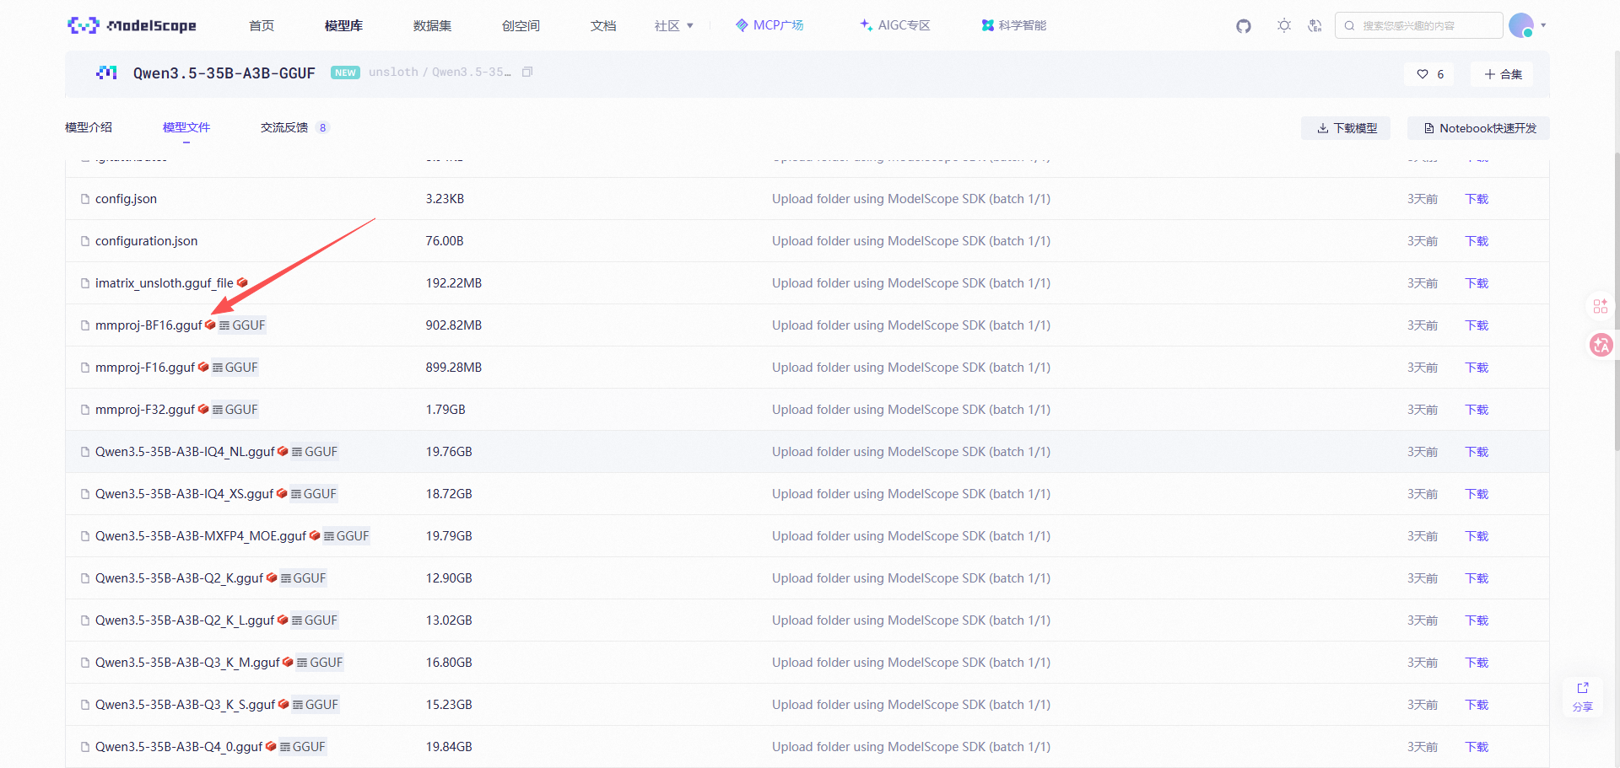1620x768 pixels.
Task: Download Qwen3.5-35B-A3B-Q2_K.gguf via its 下载 link
Action: 1477,578
